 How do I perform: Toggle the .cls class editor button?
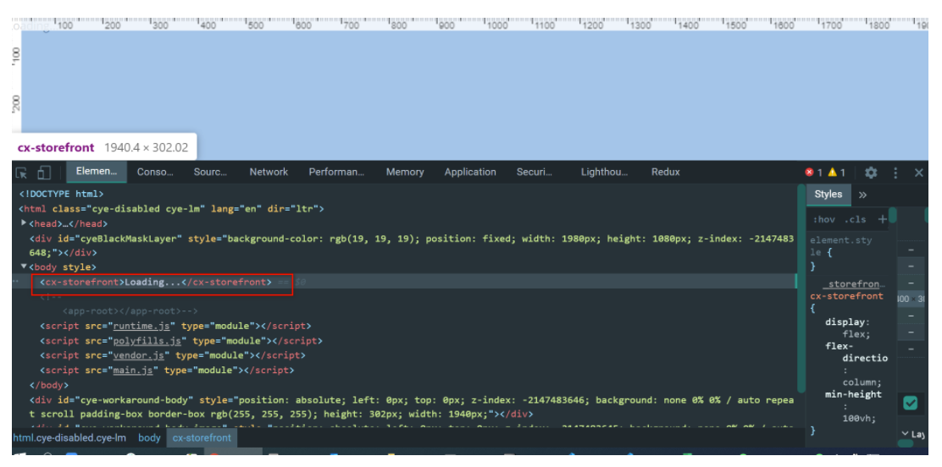856,220
